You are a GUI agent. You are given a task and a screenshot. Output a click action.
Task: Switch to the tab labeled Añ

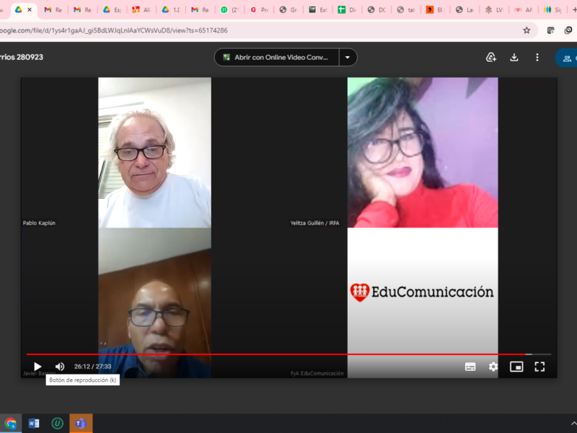[x=524, y=10]
